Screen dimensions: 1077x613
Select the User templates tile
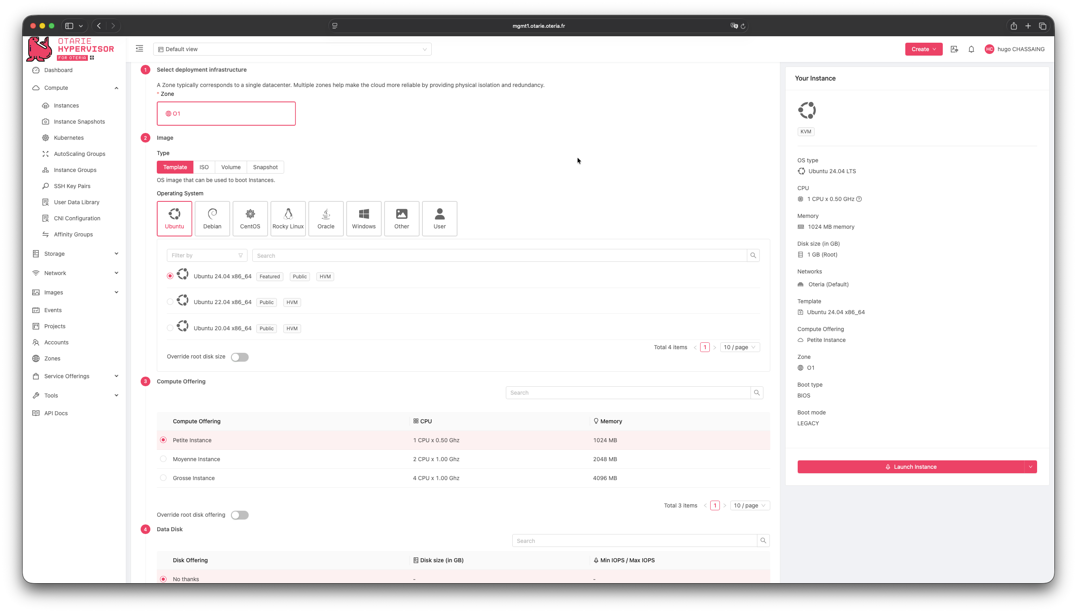pos(440,219)
